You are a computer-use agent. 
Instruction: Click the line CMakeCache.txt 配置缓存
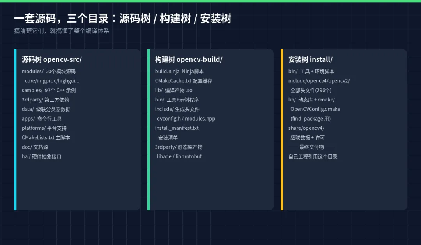tap(183, 81)
